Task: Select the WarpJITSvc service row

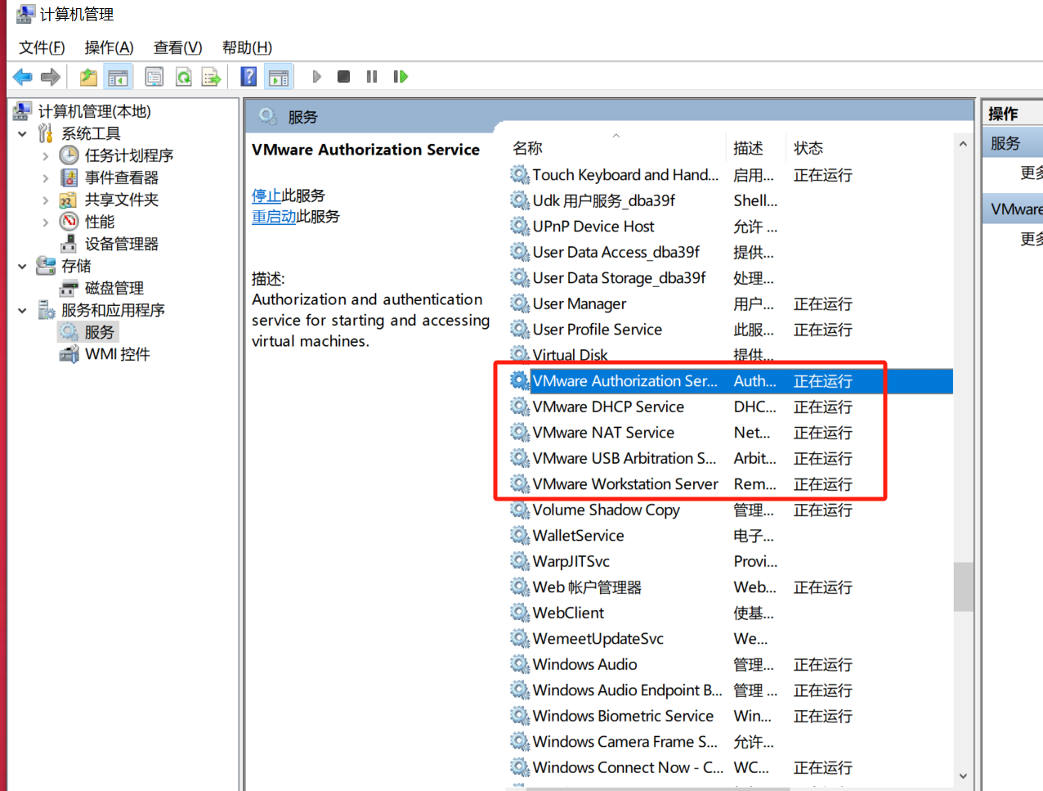Action: 730,561
